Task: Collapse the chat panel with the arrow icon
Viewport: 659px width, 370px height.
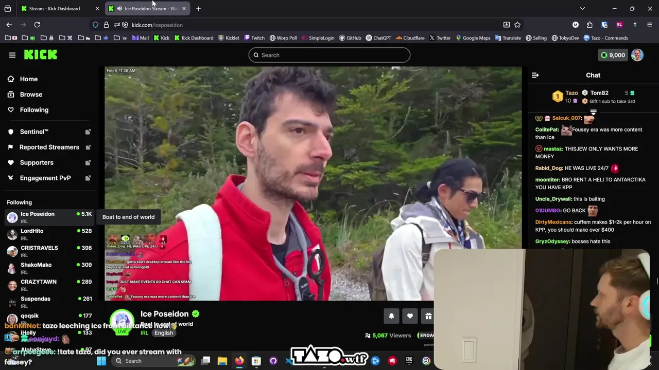Action: [535, 76]
